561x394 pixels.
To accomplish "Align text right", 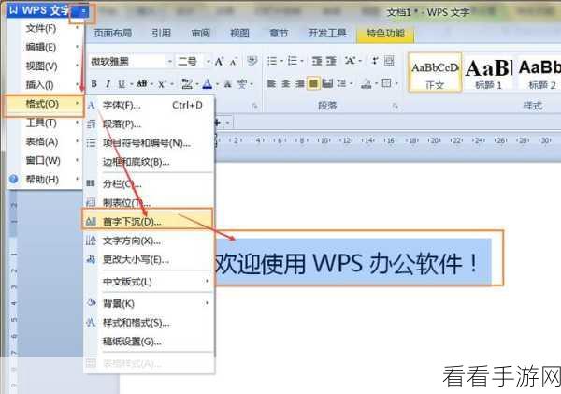I will (299, 84).
